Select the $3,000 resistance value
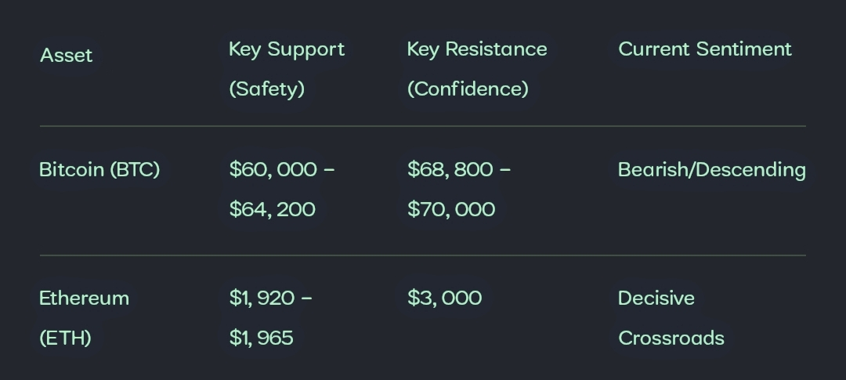 (x=444, y=299)
